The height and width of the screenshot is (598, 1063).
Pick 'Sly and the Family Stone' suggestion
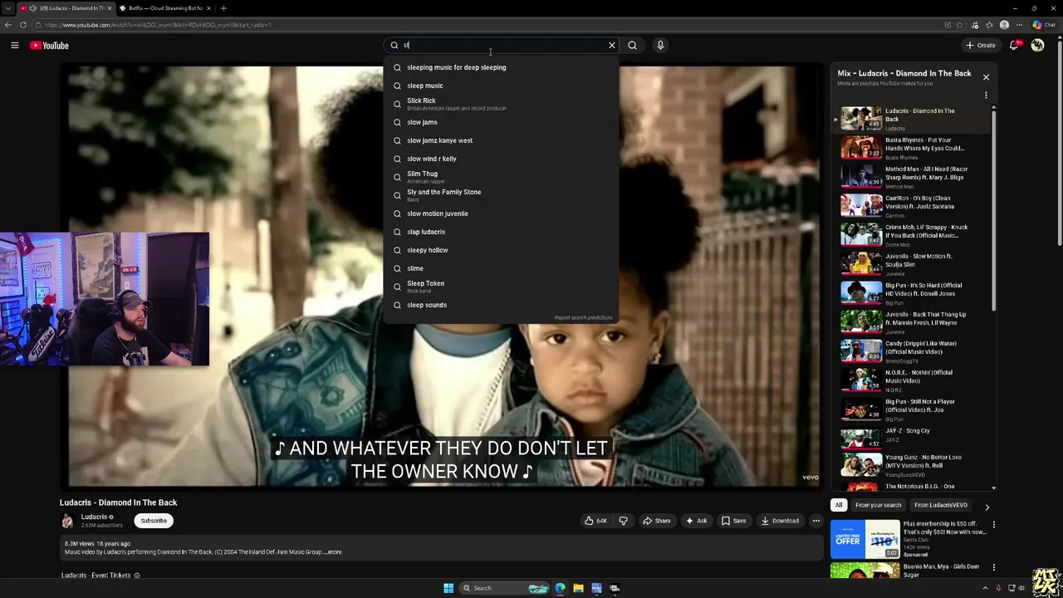[x=501, y=195]
